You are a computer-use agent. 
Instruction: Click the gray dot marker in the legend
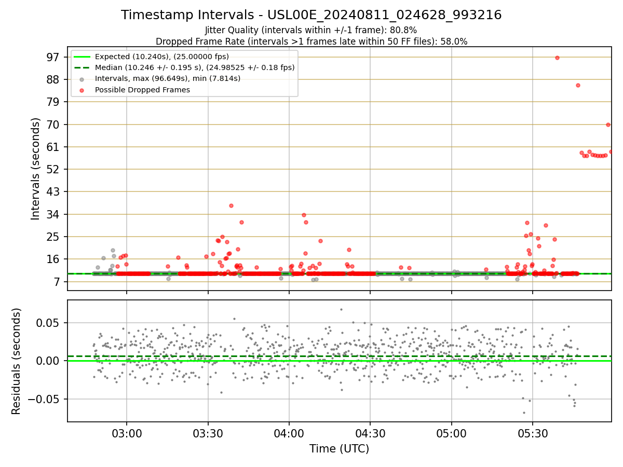[82, 79]
